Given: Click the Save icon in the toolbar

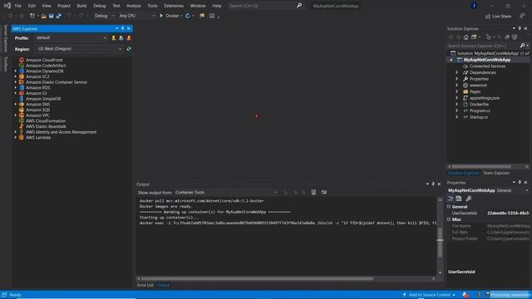Looking at the screenshot, I should tap(52, 16).
